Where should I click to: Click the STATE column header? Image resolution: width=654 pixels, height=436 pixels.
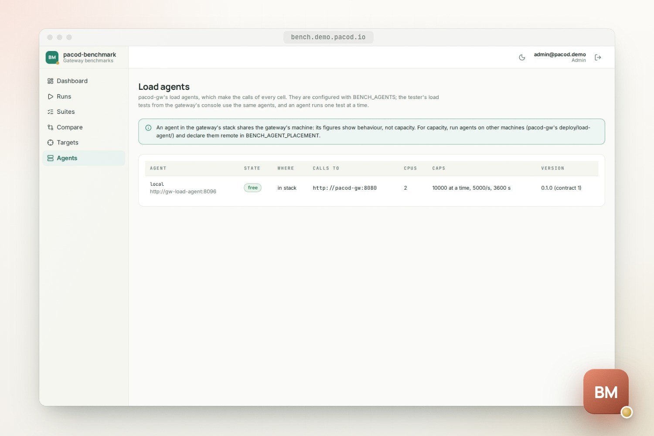[252, 168]
